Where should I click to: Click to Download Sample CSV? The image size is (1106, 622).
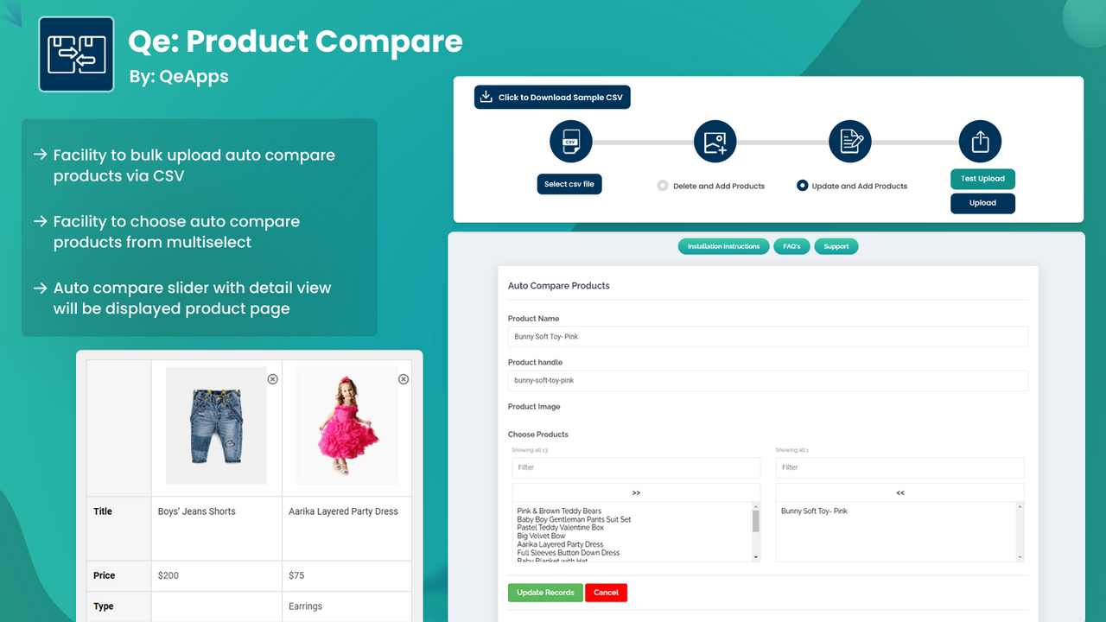pyautogui.click(x=552, y=97)
